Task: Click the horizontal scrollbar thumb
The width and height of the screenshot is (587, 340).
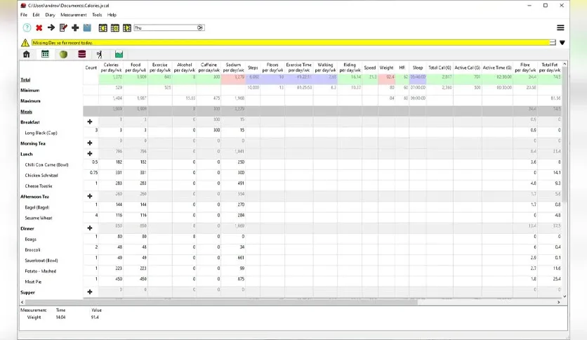Action: pos(221,302)
